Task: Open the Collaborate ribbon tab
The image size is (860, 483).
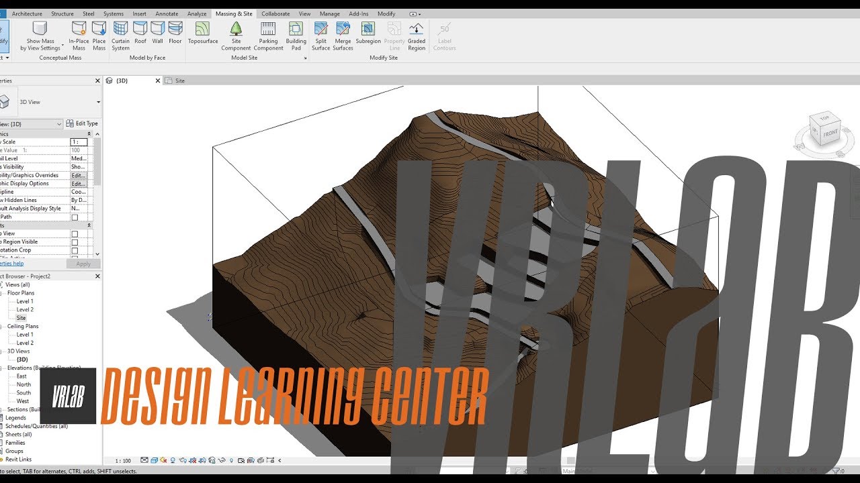Action: pos(275,13)
